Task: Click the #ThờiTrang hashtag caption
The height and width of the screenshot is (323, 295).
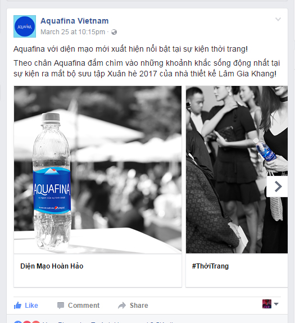Action: point(210,266)
